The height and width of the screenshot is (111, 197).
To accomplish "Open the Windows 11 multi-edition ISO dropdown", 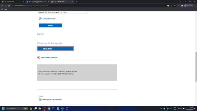I will [63, 12].
